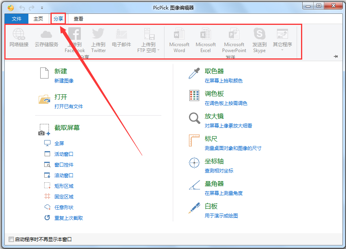The height and width of the screenshot is (249, 346).
Task: Click the 全屏 capture link text
Action: (x=59, y=144)
